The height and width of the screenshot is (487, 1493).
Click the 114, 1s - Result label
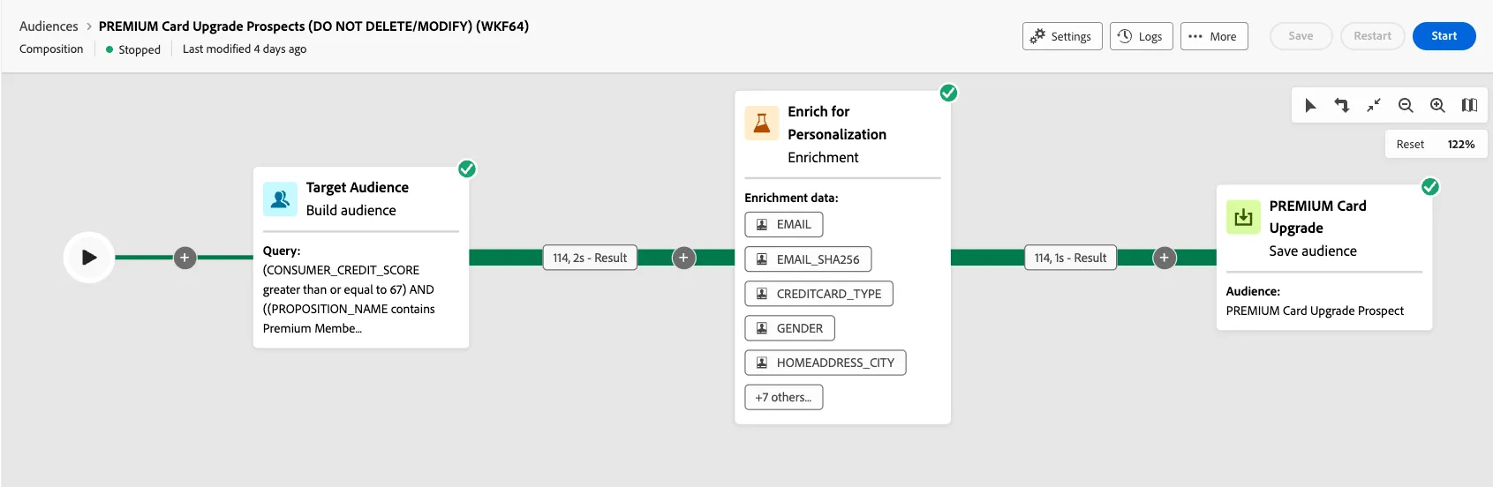tap(1070, 258)
